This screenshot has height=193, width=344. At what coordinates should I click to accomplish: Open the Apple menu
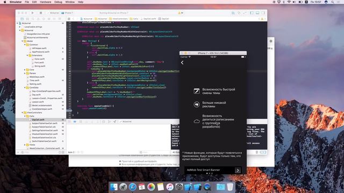(x=5, y=2)
